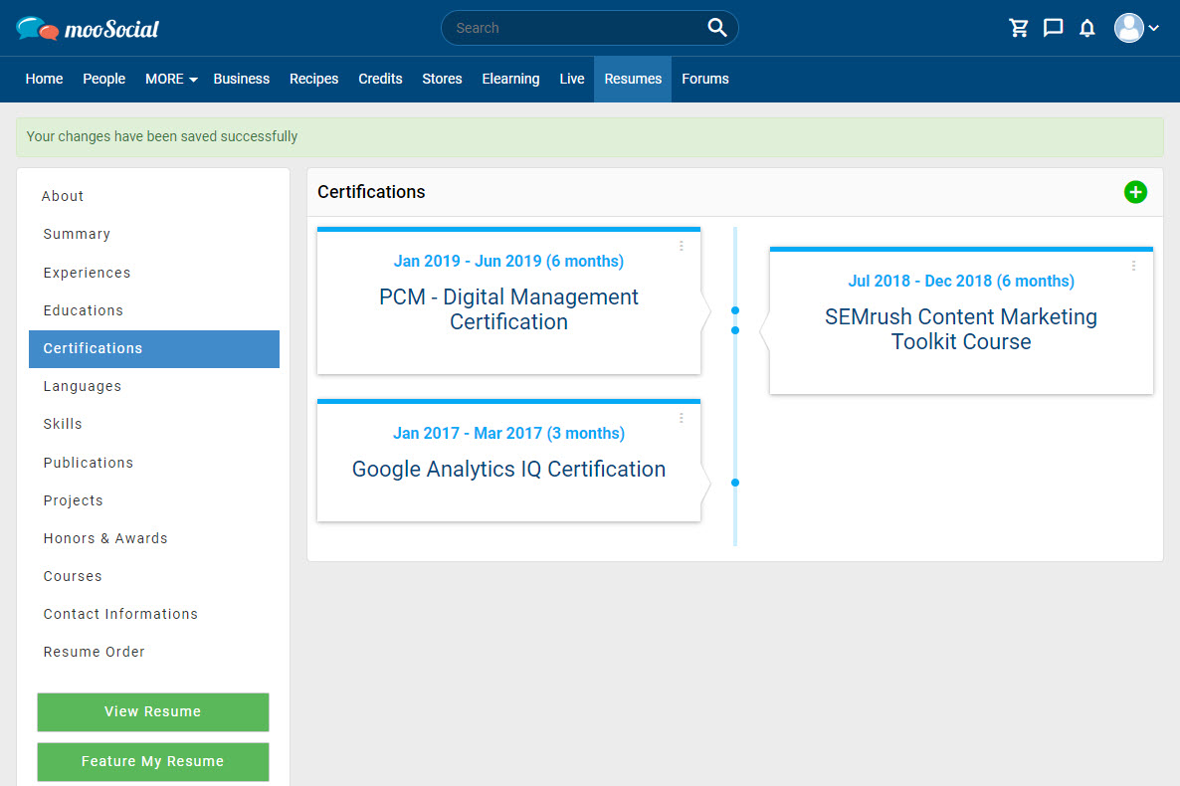Open the messages chat icon

1053,28
